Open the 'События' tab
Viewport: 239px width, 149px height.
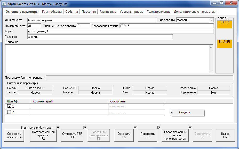point(71,12)
